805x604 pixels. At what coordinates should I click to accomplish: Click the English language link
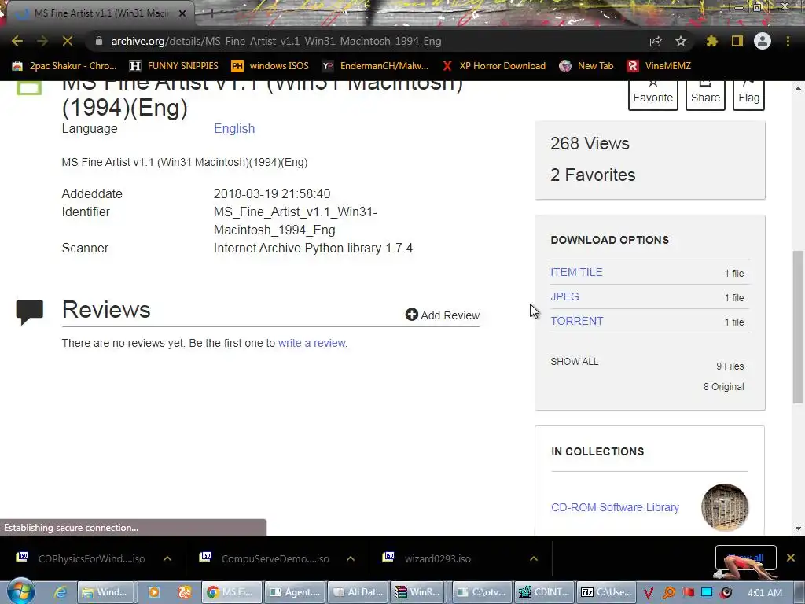click(x=234, y=128)
